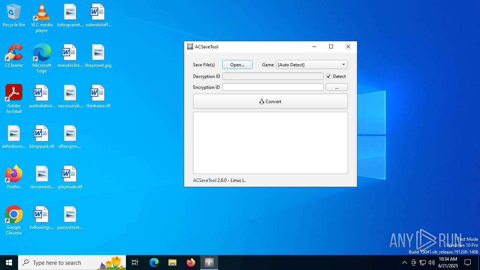Screen dimensions: 480x270
Task: Click the taskbar search box
Action: (x=72, y=262)
